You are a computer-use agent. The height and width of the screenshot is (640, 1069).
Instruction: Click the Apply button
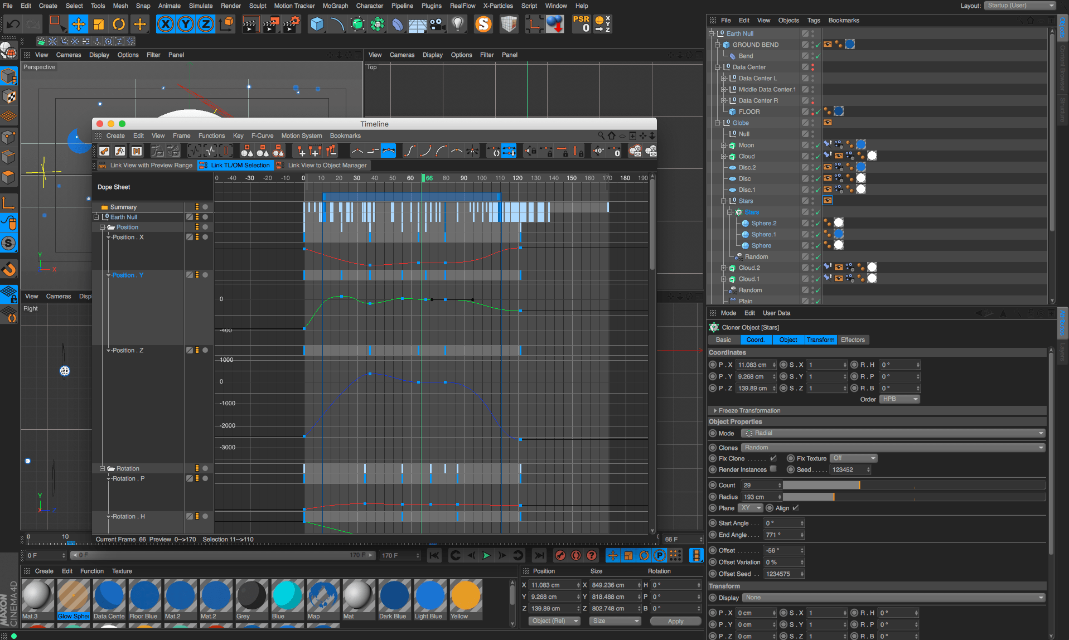point(675,621)
